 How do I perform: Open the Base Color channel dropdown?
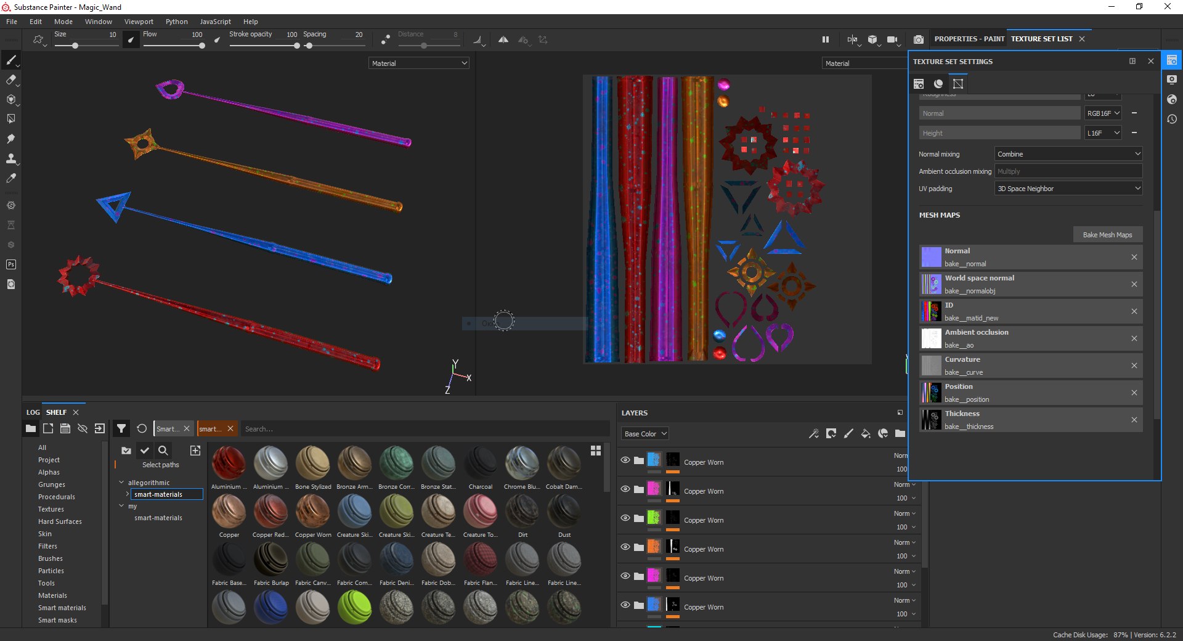pyautogui.click(x=645, y=434)
